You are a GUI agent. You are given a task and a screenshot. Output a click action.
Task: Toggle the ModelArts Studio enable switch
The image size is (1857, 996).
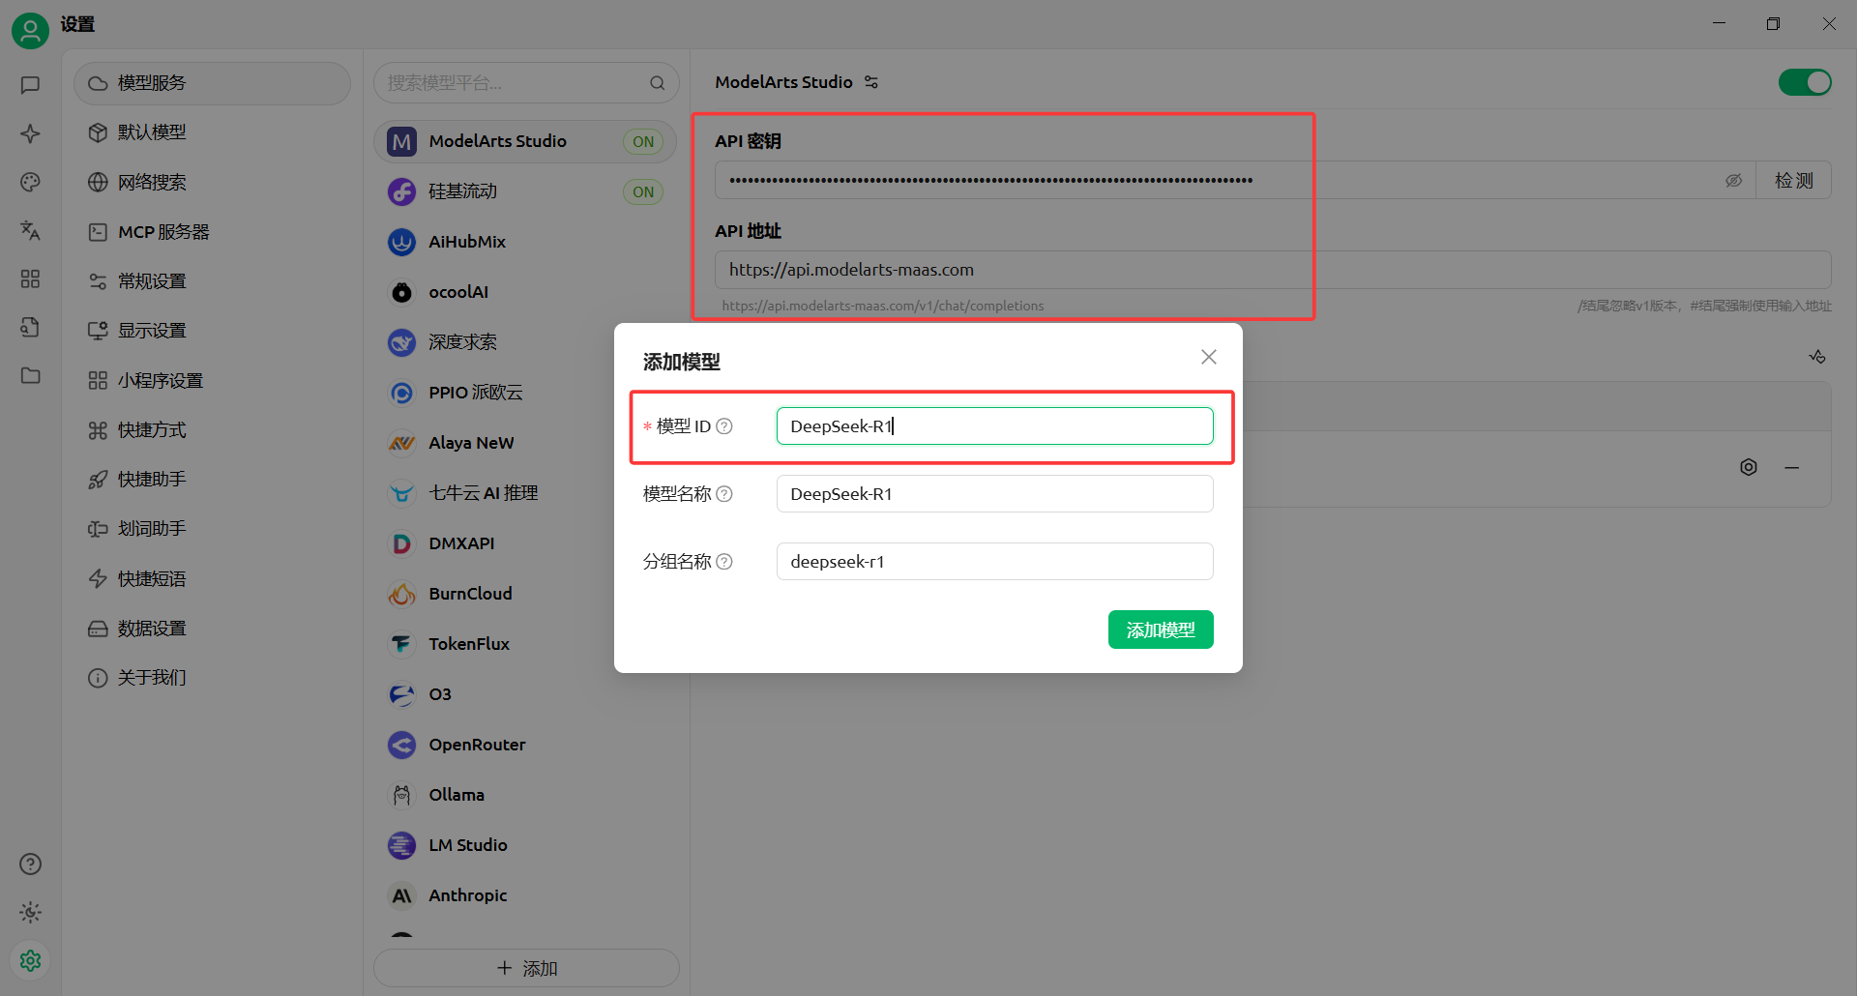[1805, 82]
